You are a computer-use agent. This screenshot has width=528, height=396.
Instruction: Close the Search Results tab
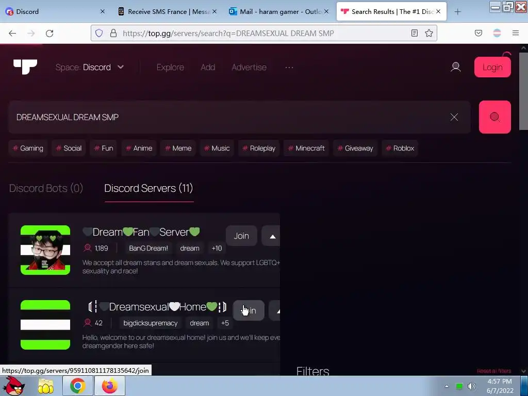438,11
